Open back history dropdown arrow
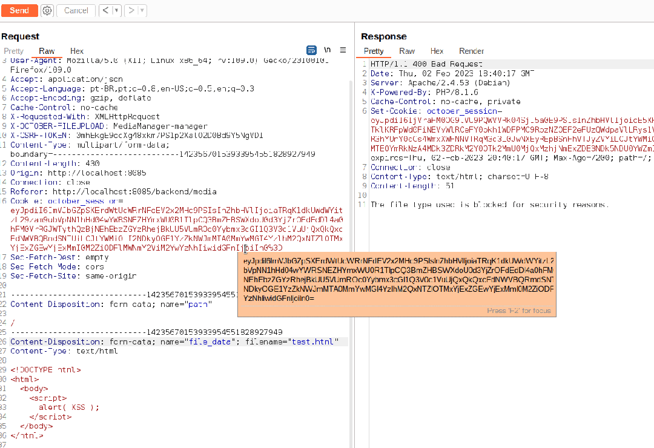Image resolution: width=654 pixels, height=448 pixels. click(x=116, y=10)
